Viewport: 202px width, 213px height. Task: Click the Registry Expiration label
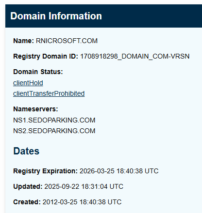click(46, 171)
